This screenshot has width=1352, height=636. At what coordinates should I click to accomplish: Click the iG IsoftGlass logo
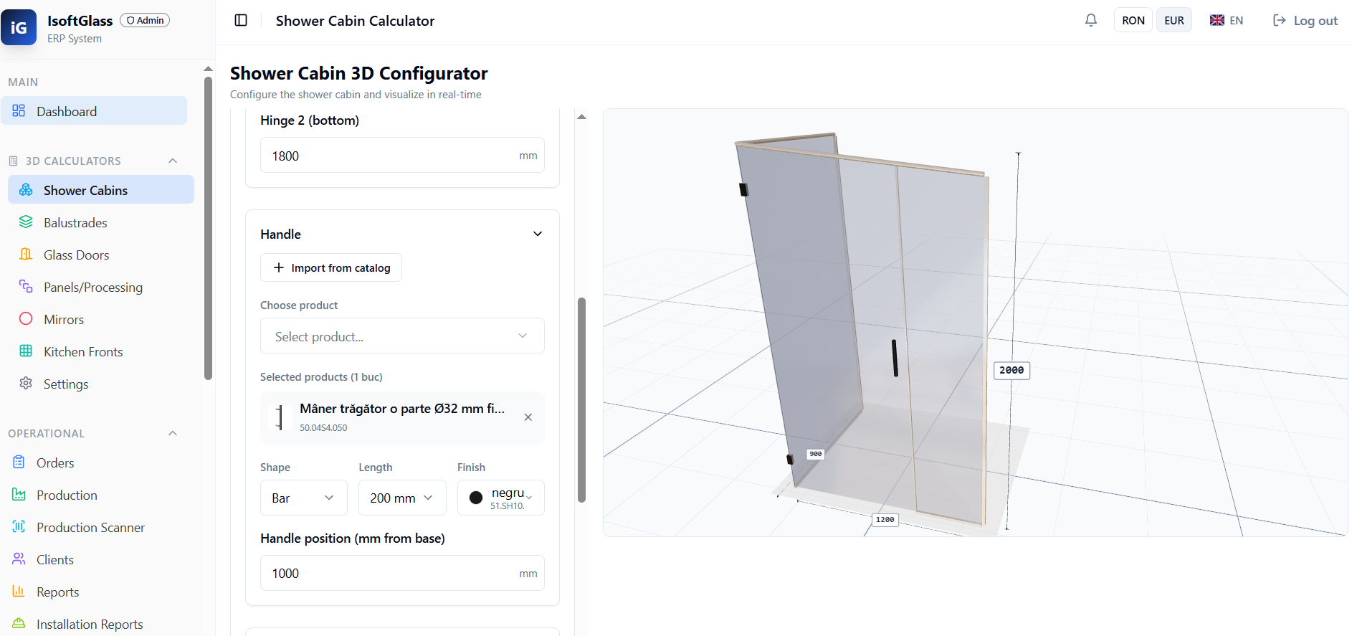point(19,27)
